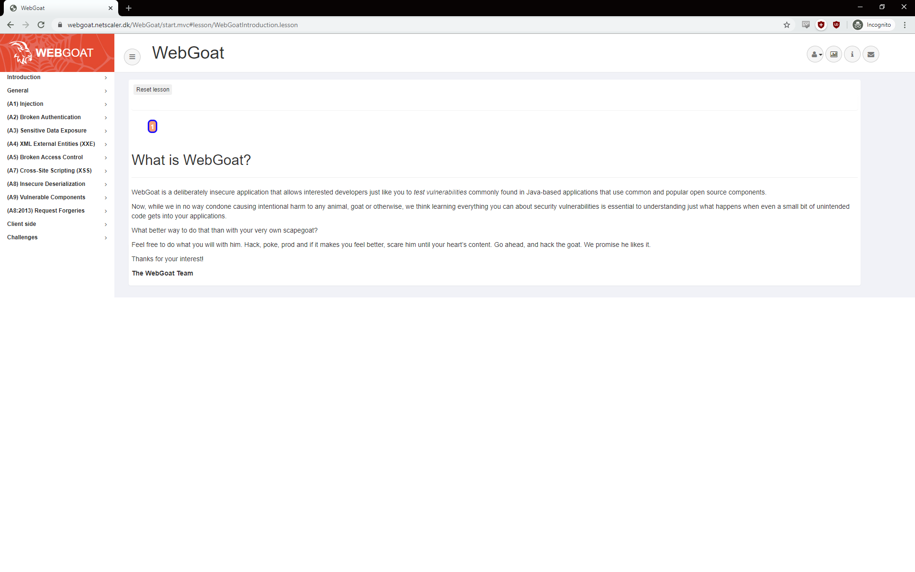Select (A2) Broken Authentication menu item
The height and width of the screenshot is (572, 915).
[x=57, y=117]
